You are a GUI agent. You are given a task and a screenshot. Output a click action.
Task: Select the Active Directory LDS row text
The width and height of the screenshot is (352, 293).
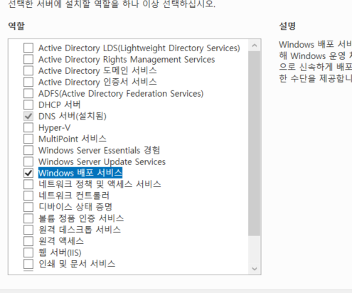point(139,48)
